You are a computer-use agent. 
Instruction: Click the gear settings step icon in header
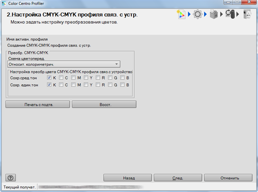[x=198, y=14]
